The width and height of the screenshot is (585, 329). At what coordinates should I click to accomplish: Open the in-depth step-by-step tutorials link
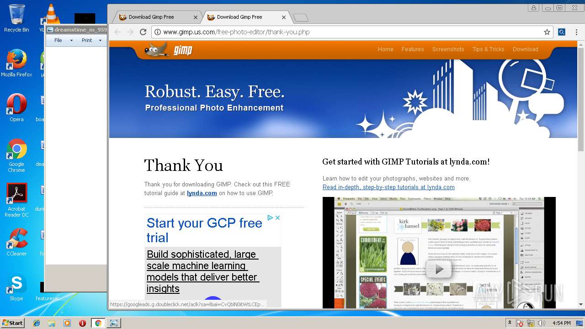[388, 187]
